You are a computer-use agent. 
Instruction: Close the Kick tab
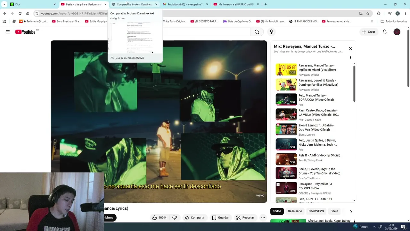(54, 4)
